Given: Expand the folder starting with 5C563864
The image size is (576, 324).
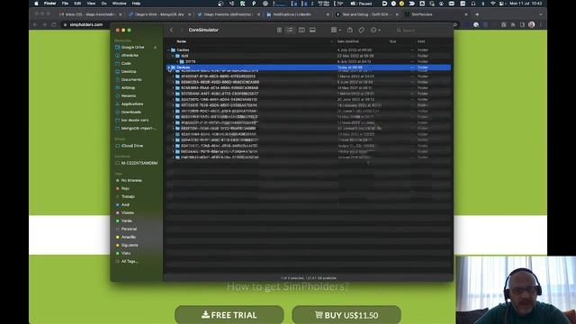Looking at the screenshot, I should point(174,88).
